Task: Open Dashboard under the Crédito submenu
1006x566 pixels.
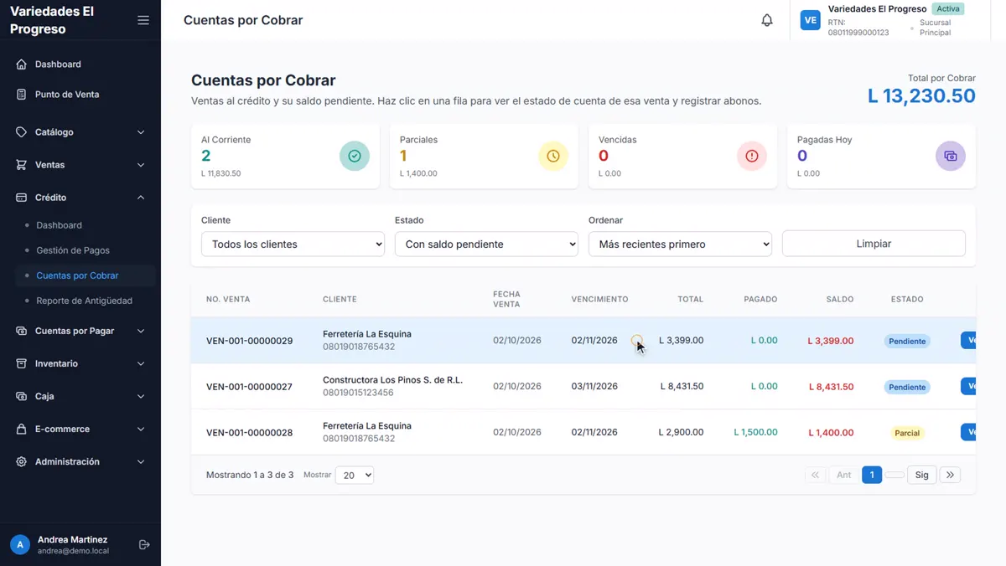Action: pyautogui.click(x=59, y=225)
